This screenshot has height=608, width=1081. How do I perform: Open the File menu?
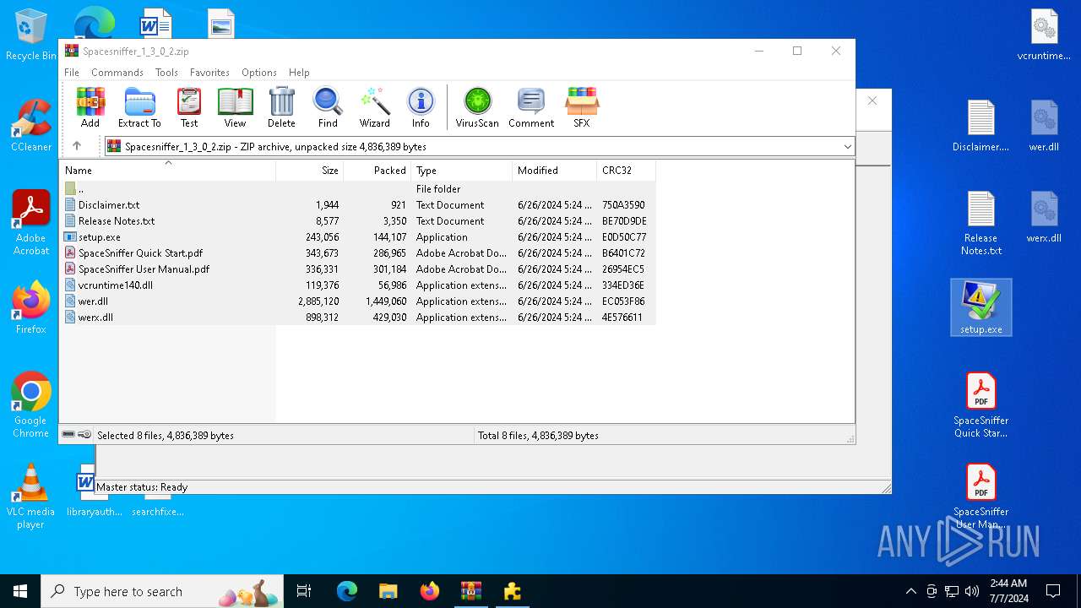[72, 73]
